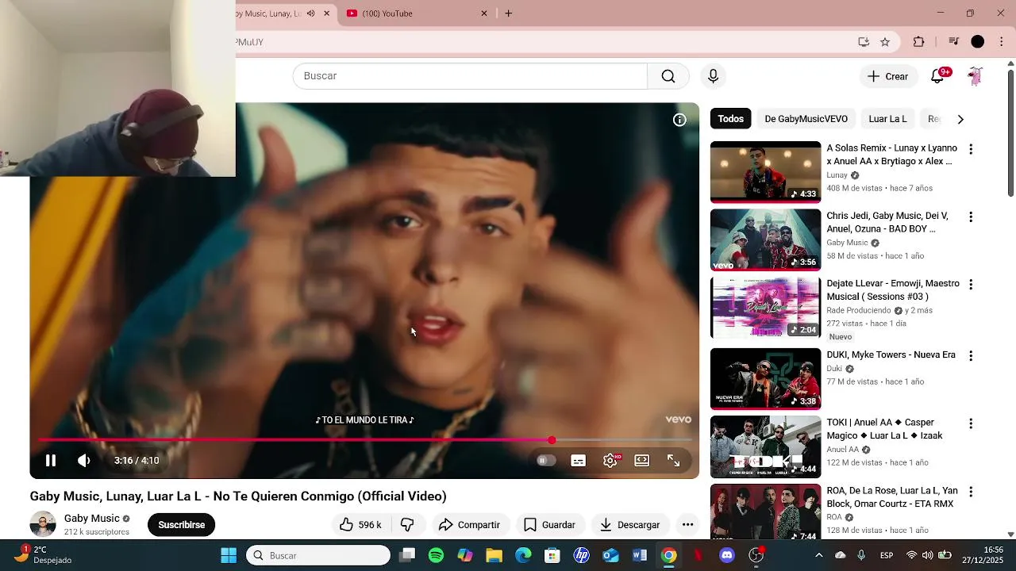Open the Gaby Music channel name link

click(91, 519)
